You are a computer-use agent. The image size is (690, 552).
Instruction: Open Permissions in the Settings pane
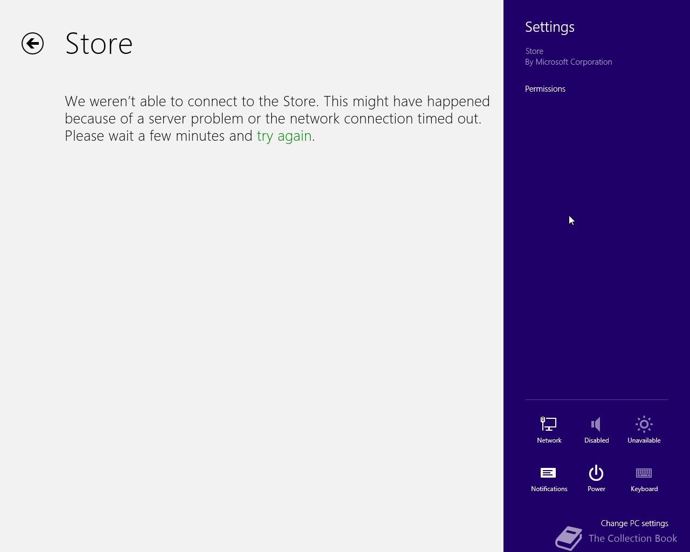click(545, 89)
